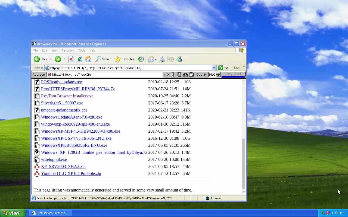348x217 pixels.
Task: Expand the Links toolbar chevron
Action: (x=244, y=67)
